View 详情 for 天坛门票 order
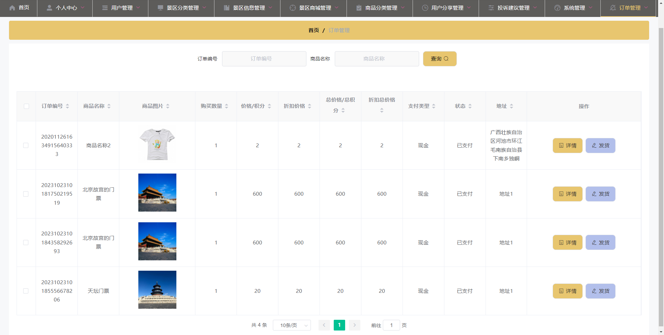This screenshot has width=664, height=335. [x=568, y=291]
